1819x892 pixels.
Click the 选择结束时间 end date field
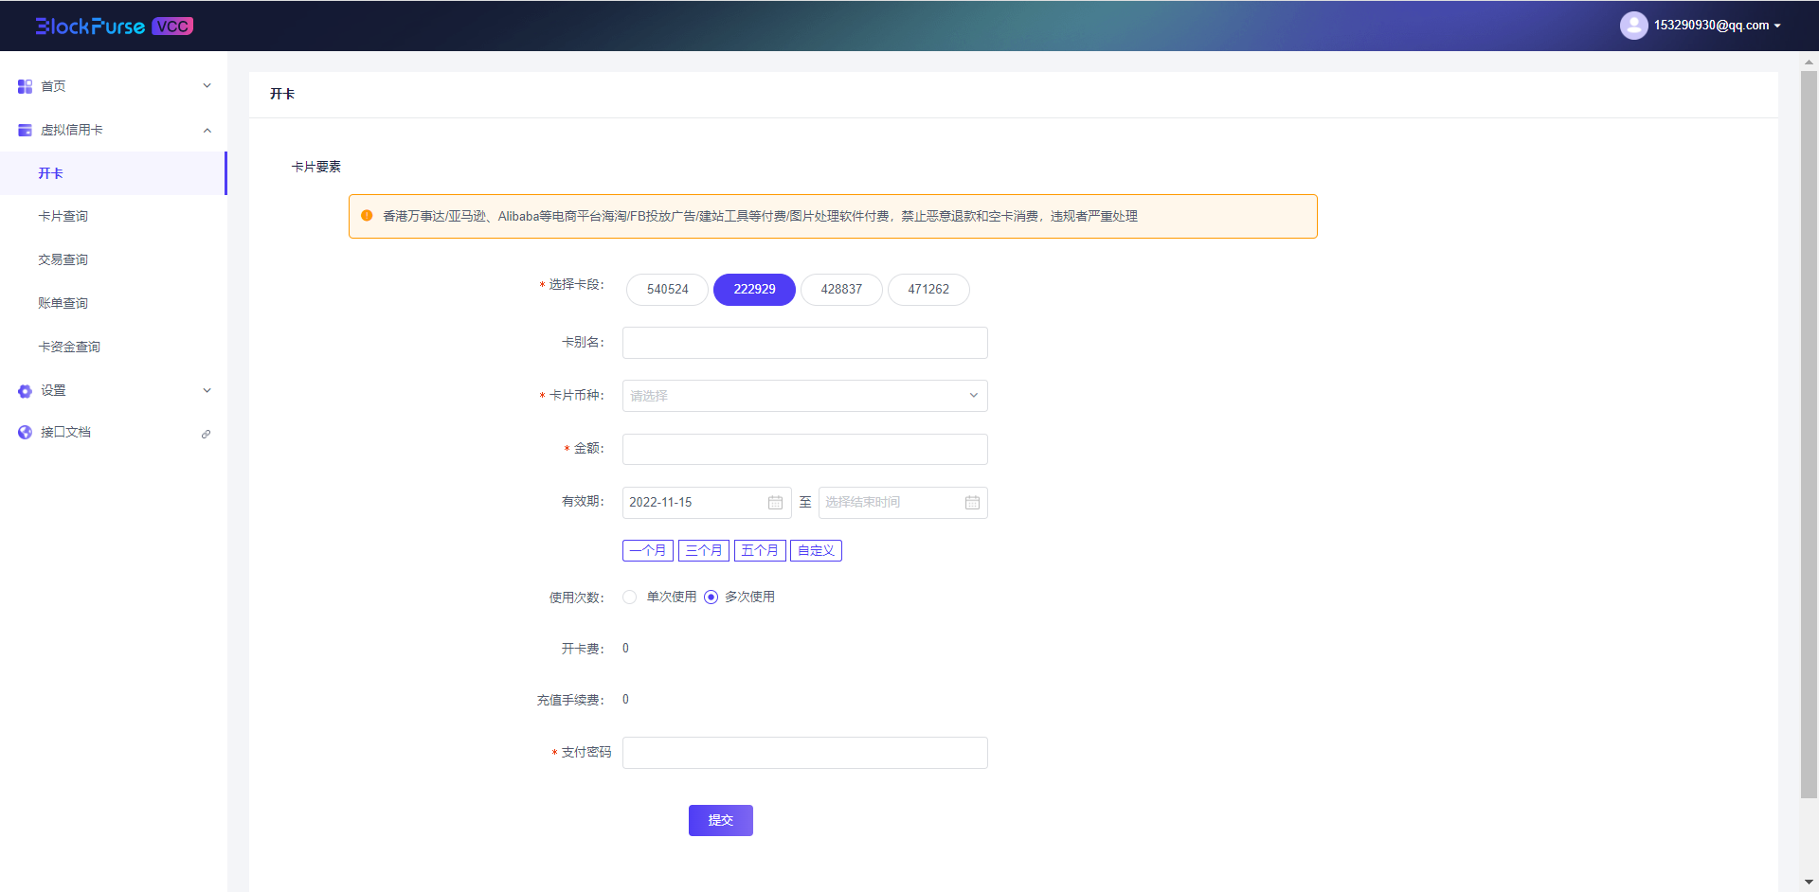tap(903, 503)
